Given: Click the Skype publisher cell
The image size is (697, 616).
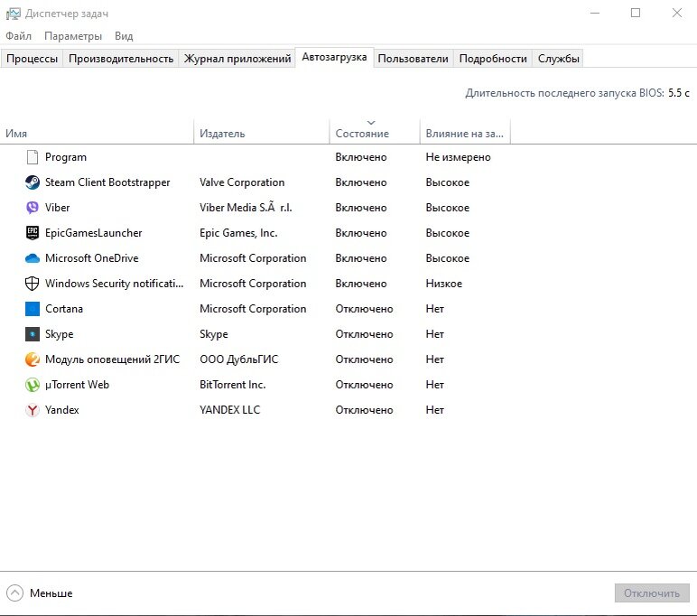Looking at the screenshot, I should pos(214,334).
